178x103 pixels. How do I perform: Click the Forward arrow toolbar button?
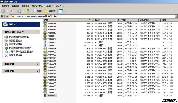point(19,11)
